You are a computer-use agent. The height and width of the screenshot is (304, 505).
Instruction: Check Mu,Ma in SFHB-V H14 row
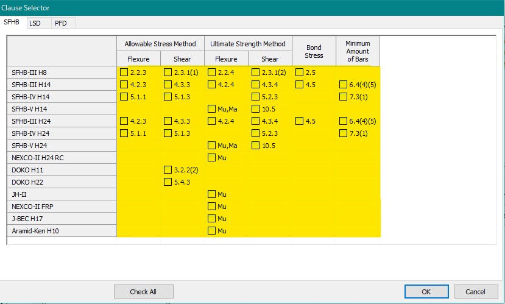211,109
